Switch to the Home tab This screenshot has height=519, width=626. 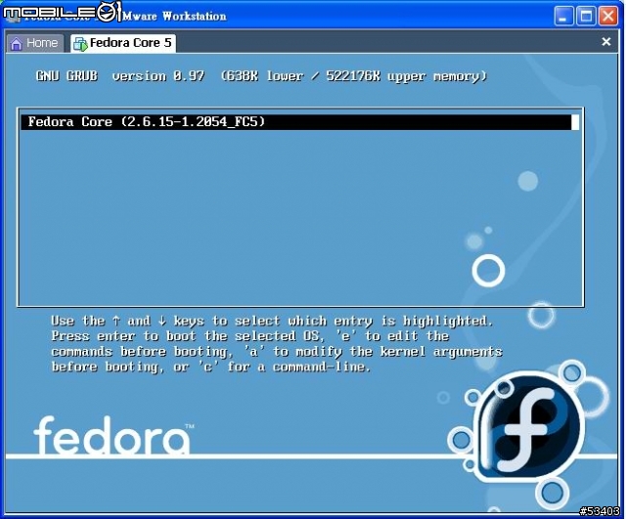click(x=35, y=43)
